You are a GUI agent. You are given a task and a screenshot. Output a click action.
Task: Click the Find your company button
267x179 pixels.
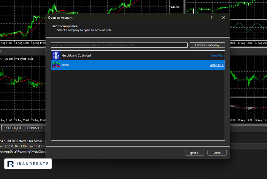(x=207, y=45)
